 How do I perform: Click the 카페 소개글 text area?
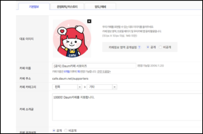pyautogui.click(x=128, y=107)
